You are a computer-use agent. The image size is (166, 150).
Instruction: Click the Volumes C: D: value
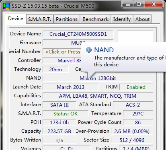(67, 148)
